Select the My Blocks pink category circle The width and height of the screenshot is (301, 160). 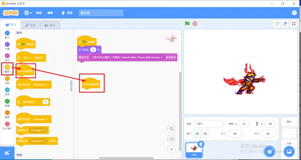pyautogui.click(x=7, y=124)
